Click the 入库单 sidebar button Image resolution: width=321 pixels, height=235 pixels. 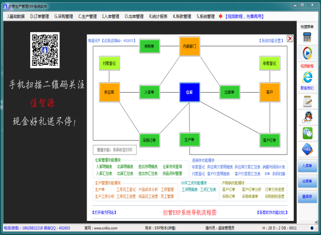(306, 166)
